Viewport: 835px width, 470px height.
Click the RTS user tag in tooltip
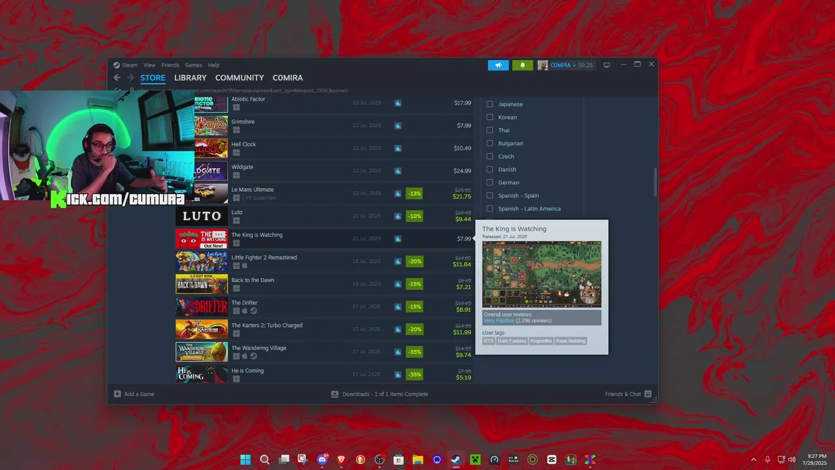[x=489, y=341]
